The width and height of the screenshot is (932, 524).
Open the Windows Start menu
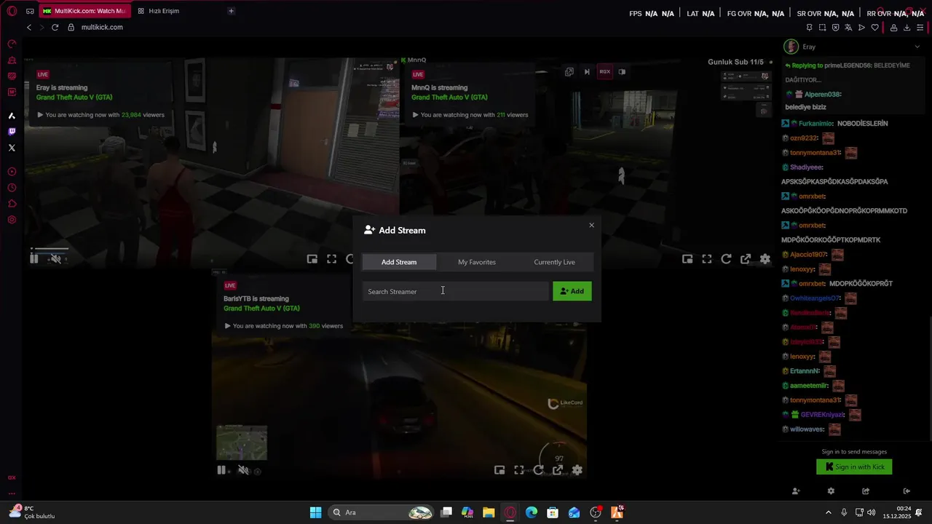click(x=315, y=512)
